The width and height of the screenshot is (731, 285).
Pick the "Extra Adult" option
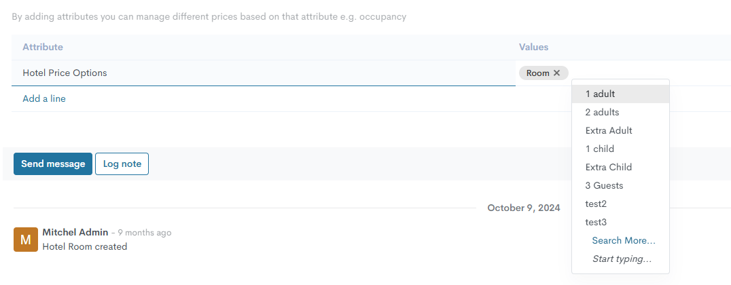609,131
